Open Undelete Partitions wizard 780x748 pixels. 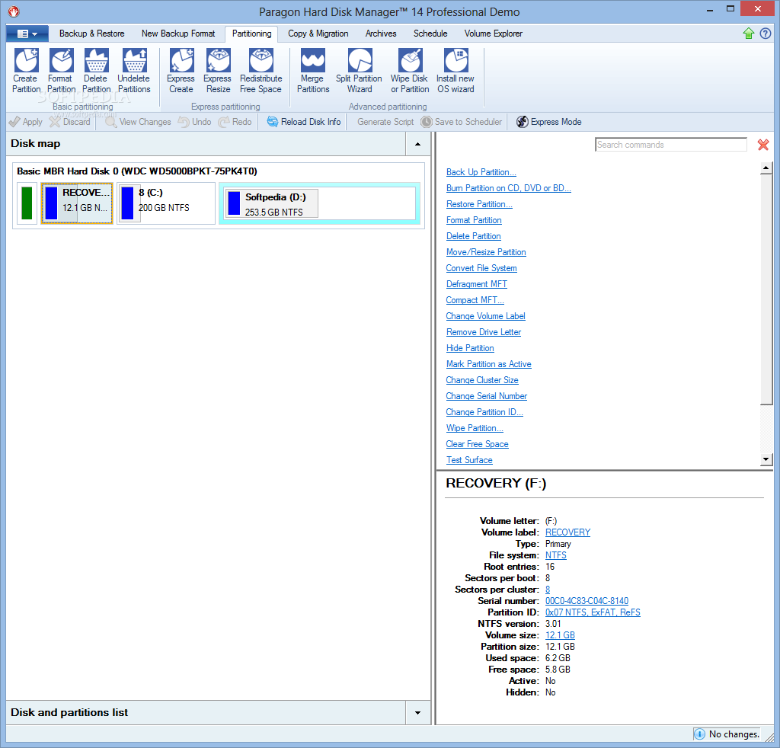pos(134,71)
